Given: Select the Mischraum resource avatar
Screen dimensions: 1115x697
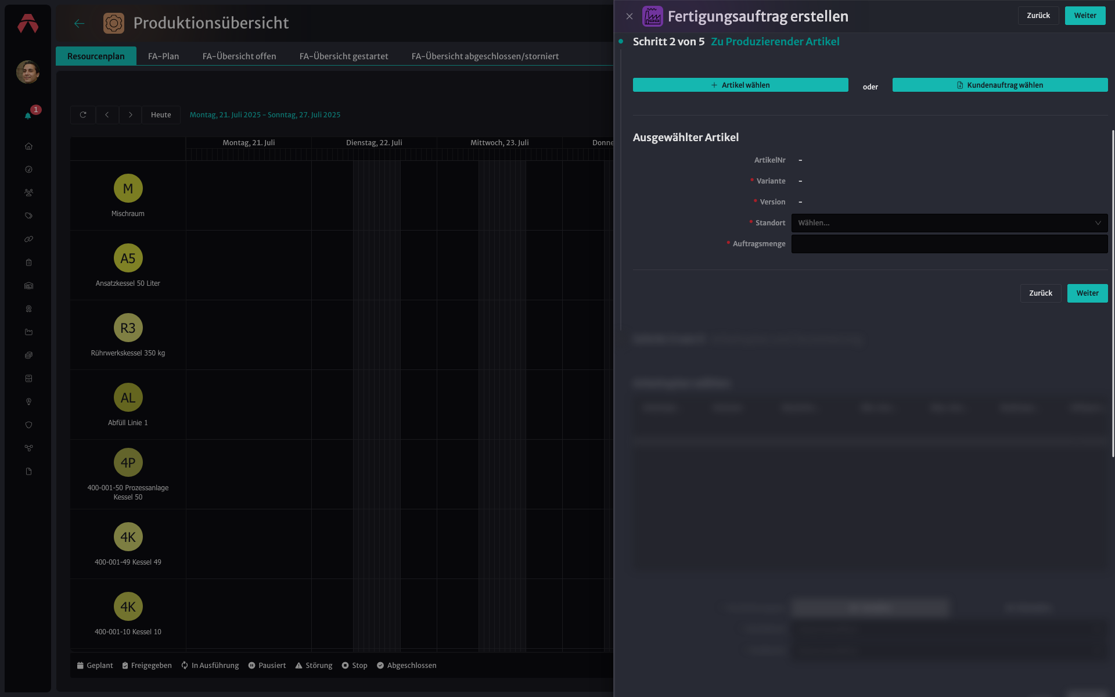Looking at the screenshot, I should [x=128, y=189].
